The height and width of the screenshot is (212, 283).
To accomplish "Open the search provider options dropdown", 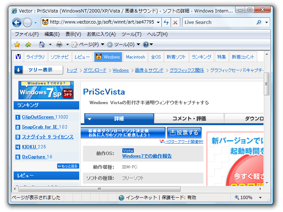I will [x=266, y=22].
